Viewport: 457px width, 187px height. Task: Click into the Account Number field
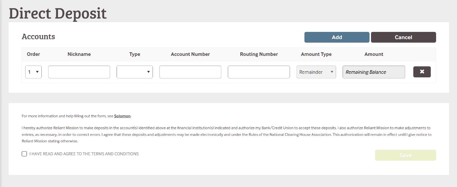(x=190, y=72)
